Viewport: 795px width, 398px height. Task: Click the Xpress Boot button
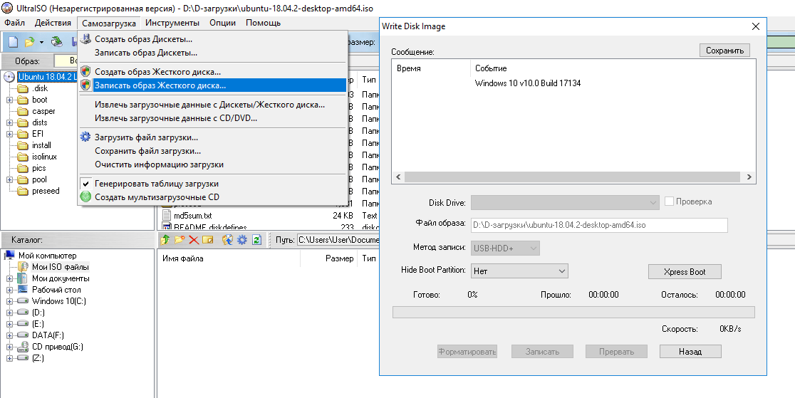(x=684, y=272)
